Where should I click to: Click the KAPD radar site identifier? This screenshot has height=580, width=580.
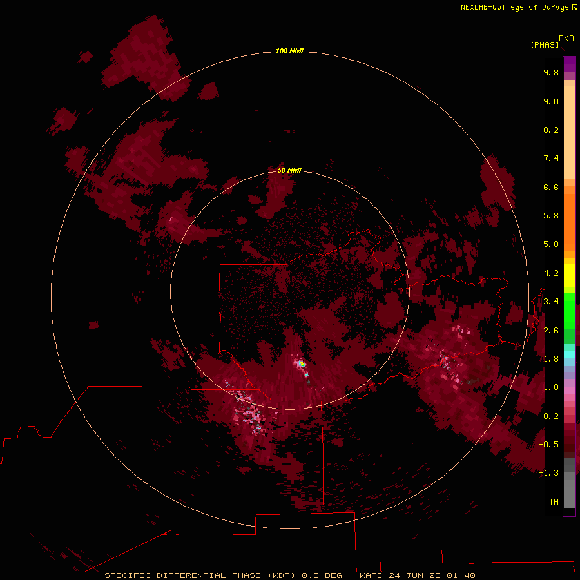pos(371,575)
